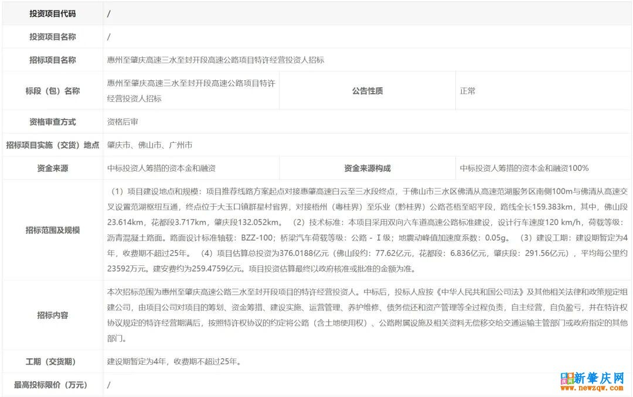This screenshot has height=397, width=633.
Task: Click the 资格审查方式 label
Action: coord(52,122)
